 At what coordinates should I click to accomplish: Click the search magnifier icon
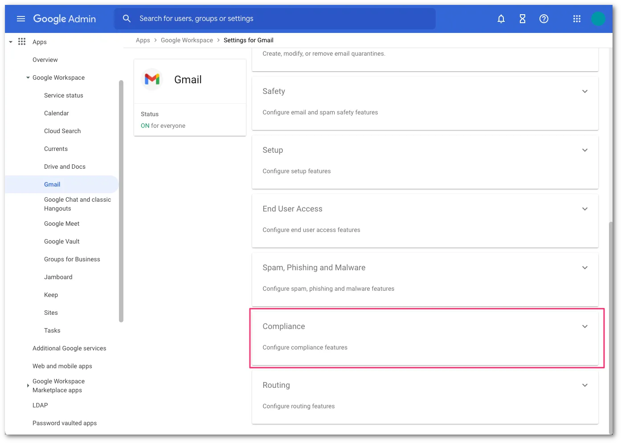pyautogui.click(x=127, y=18)
